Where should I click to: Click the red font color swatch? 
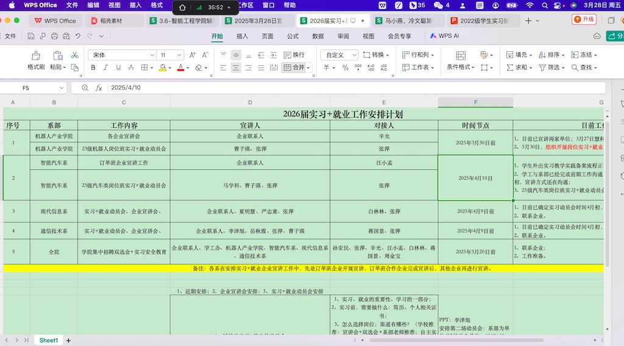point(180,68)
